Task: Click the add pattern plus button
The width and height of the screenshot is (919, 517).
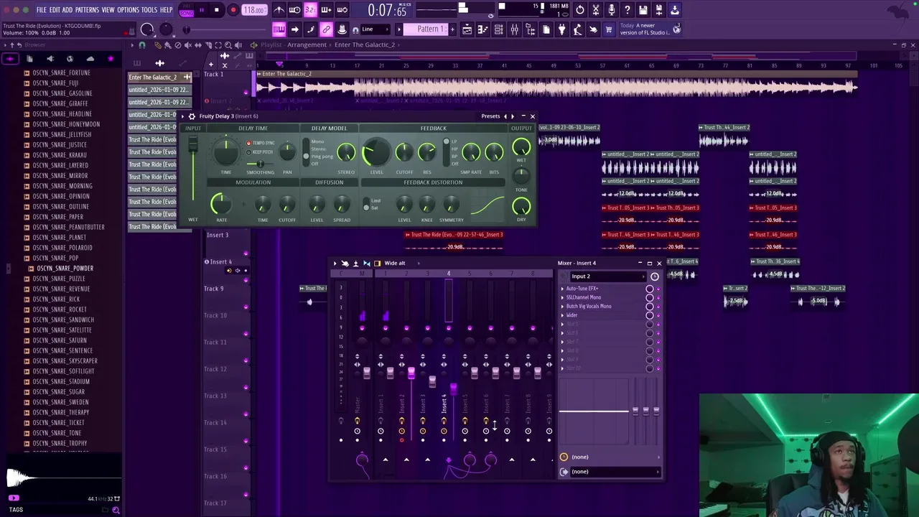Action: tap(453, 29)
